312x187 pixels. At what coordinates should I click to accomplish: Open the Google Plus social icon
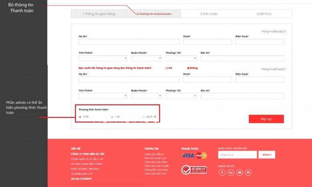coord(231,173)
